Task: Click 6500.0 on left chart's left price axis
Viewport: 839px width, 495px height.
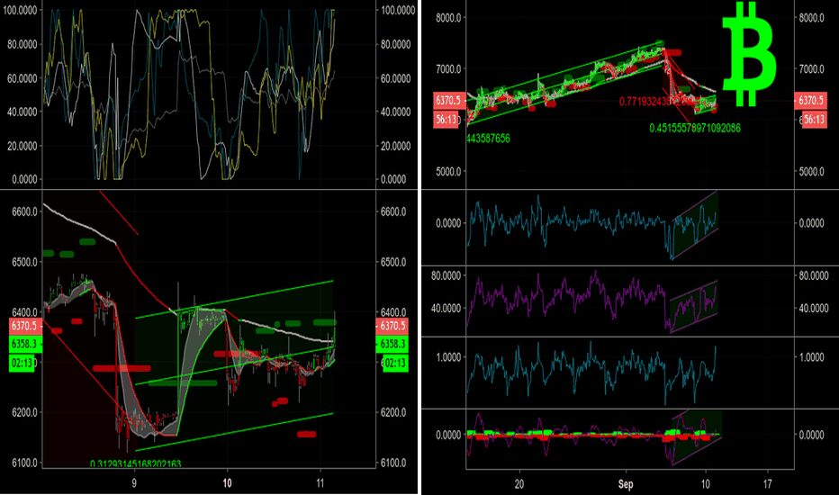Action: click(x=24, y=262)
